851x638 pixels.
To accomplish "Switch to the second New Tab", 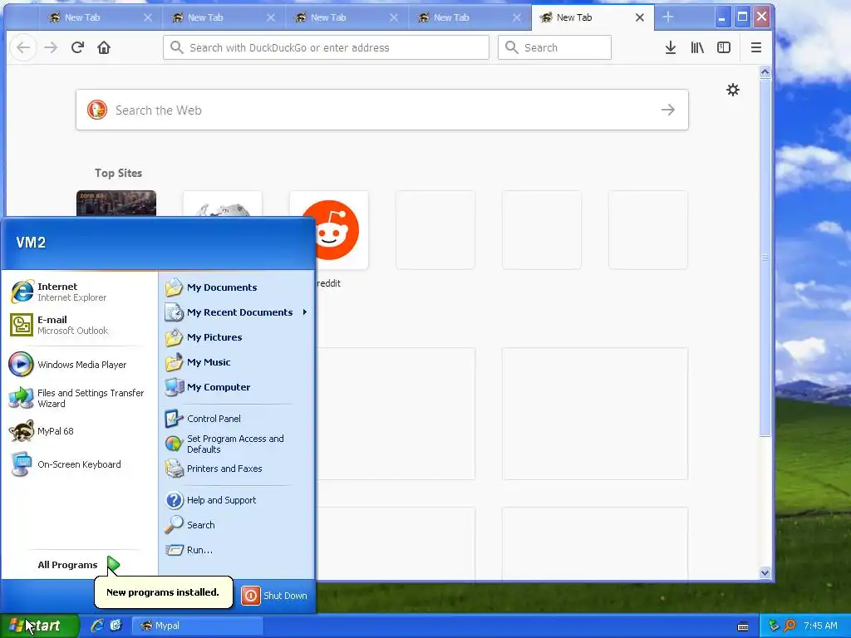I will [223, 18].
